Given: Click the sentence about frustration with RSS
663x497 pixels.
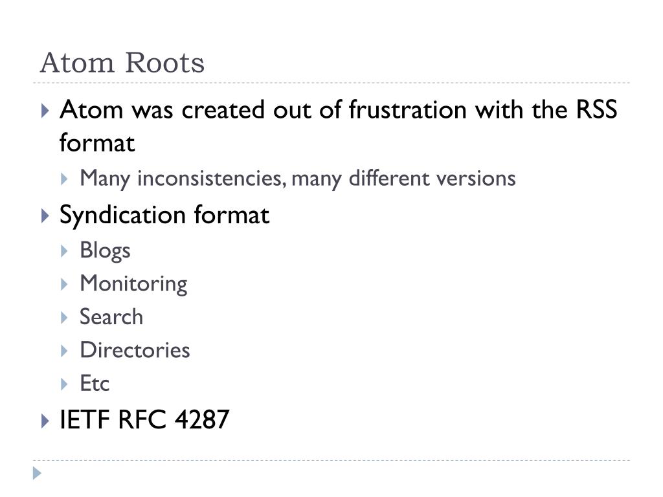Looking at the screenshot, I should 338,126.
